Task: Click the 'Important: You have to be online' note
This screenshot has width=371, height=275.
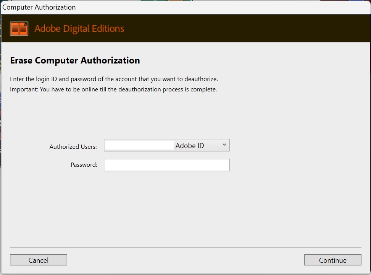Action: coord(114,89)
